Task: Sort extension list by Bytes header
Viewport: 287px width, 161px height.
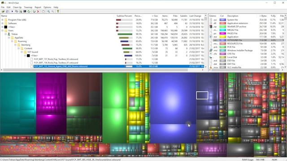Action: (262, 16)
